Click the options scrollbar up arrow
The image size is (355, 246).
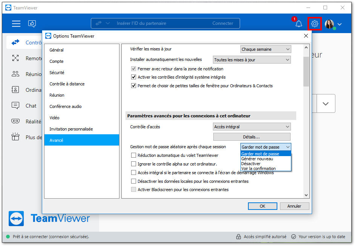coord(306,47)
